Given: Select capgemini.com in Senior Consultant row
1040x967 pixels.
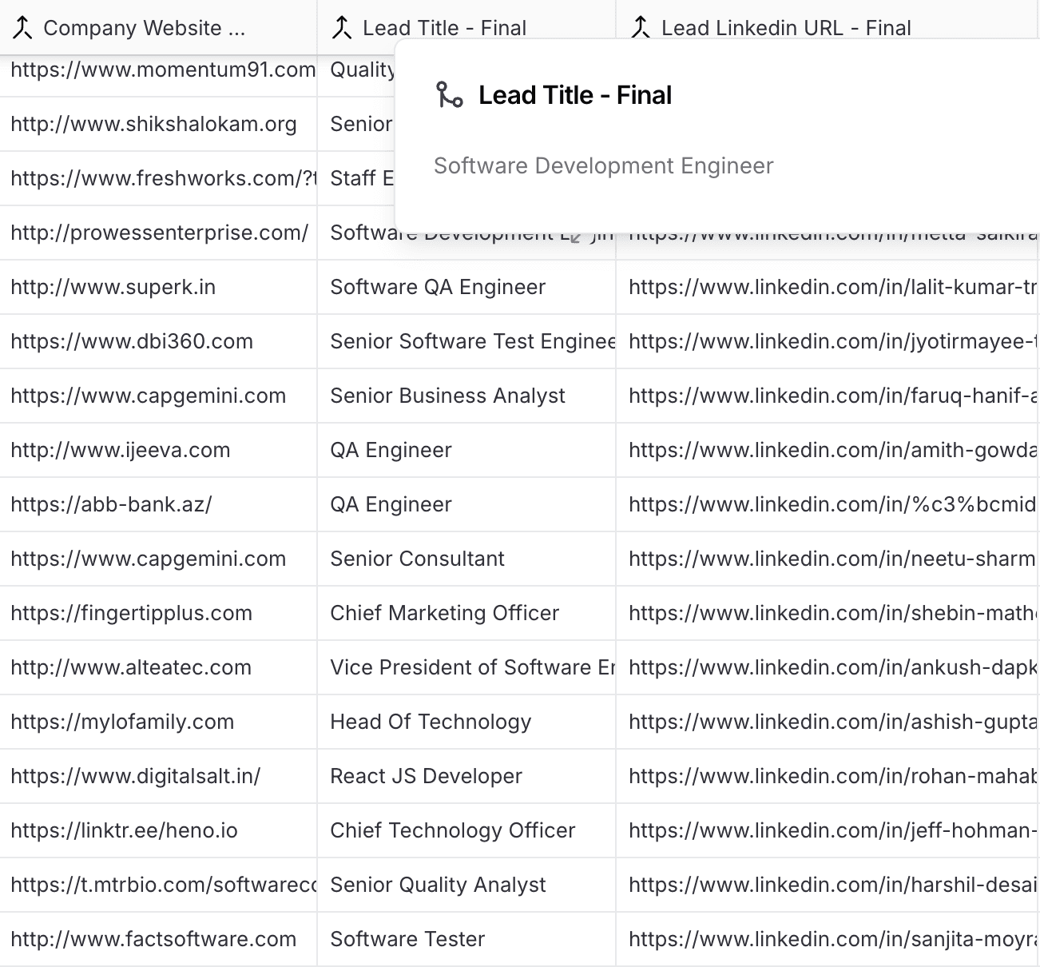Looking at the screenshot, I should [x=158, y=559].
